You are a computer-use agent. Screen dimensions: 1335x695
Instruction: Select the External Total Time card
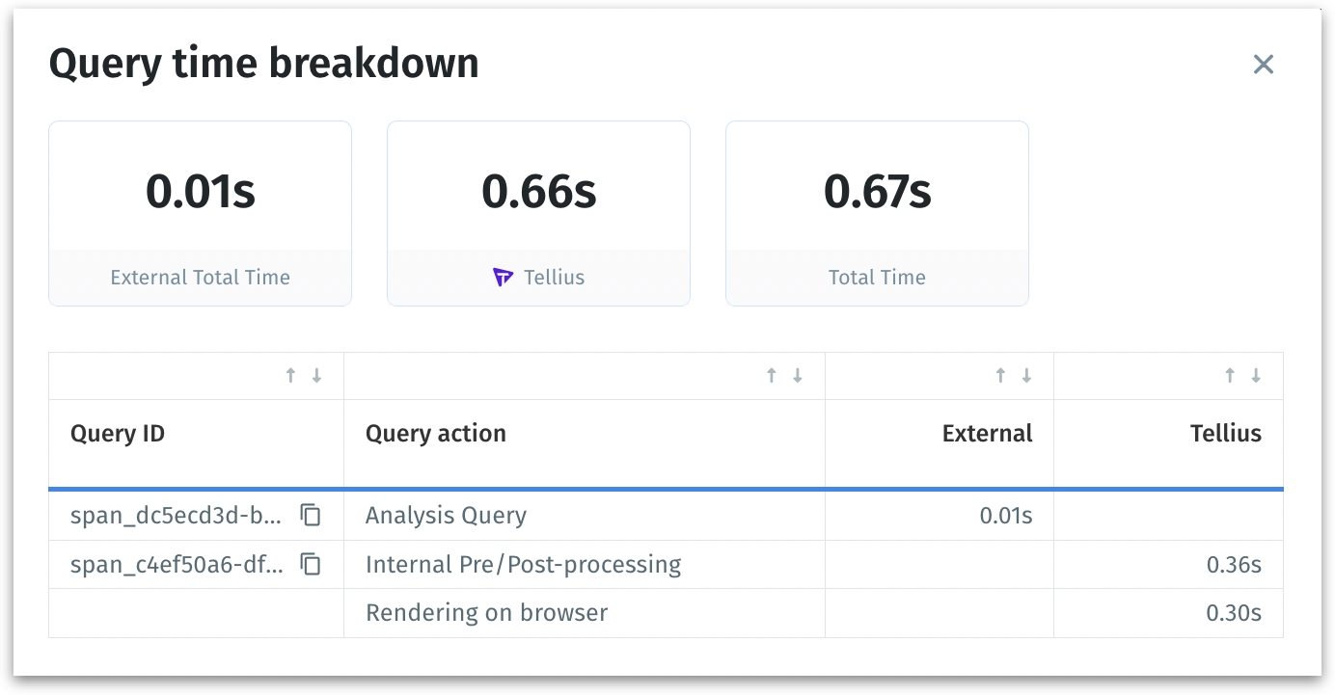200,213
